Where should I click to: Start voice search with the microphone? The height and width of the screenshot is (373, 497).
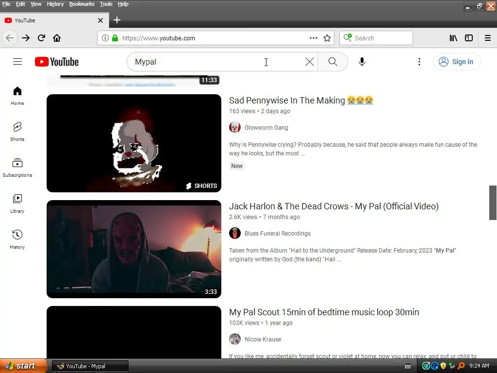(x=362, y=62)
